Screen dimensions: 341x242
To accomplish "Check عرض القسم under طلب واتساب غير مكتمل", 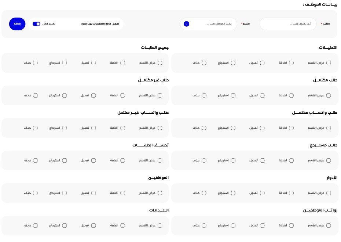I will click(x=160, y=128).
